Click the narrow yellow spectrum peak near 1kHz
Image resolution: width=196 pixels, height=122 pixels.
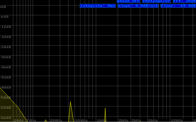click(105, 114)
